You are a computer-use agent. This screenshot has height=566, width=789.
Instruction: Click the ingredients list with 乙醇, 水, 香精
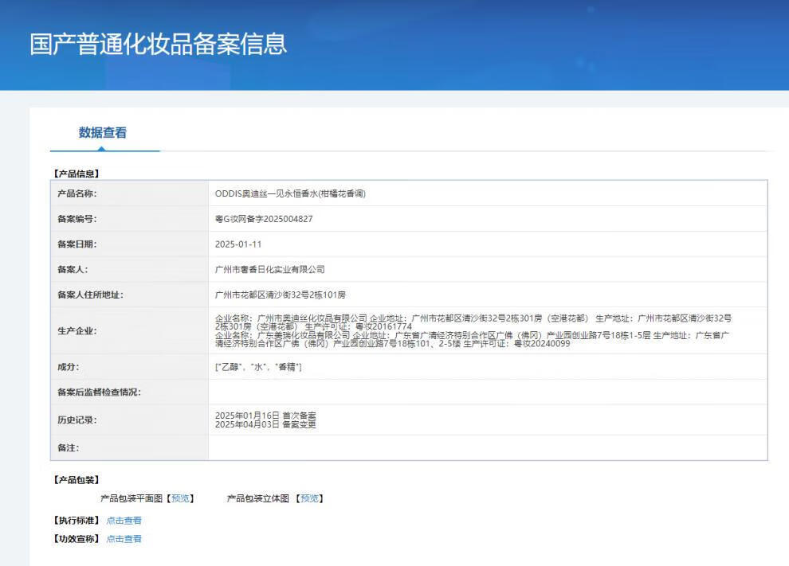pos(258,367)
